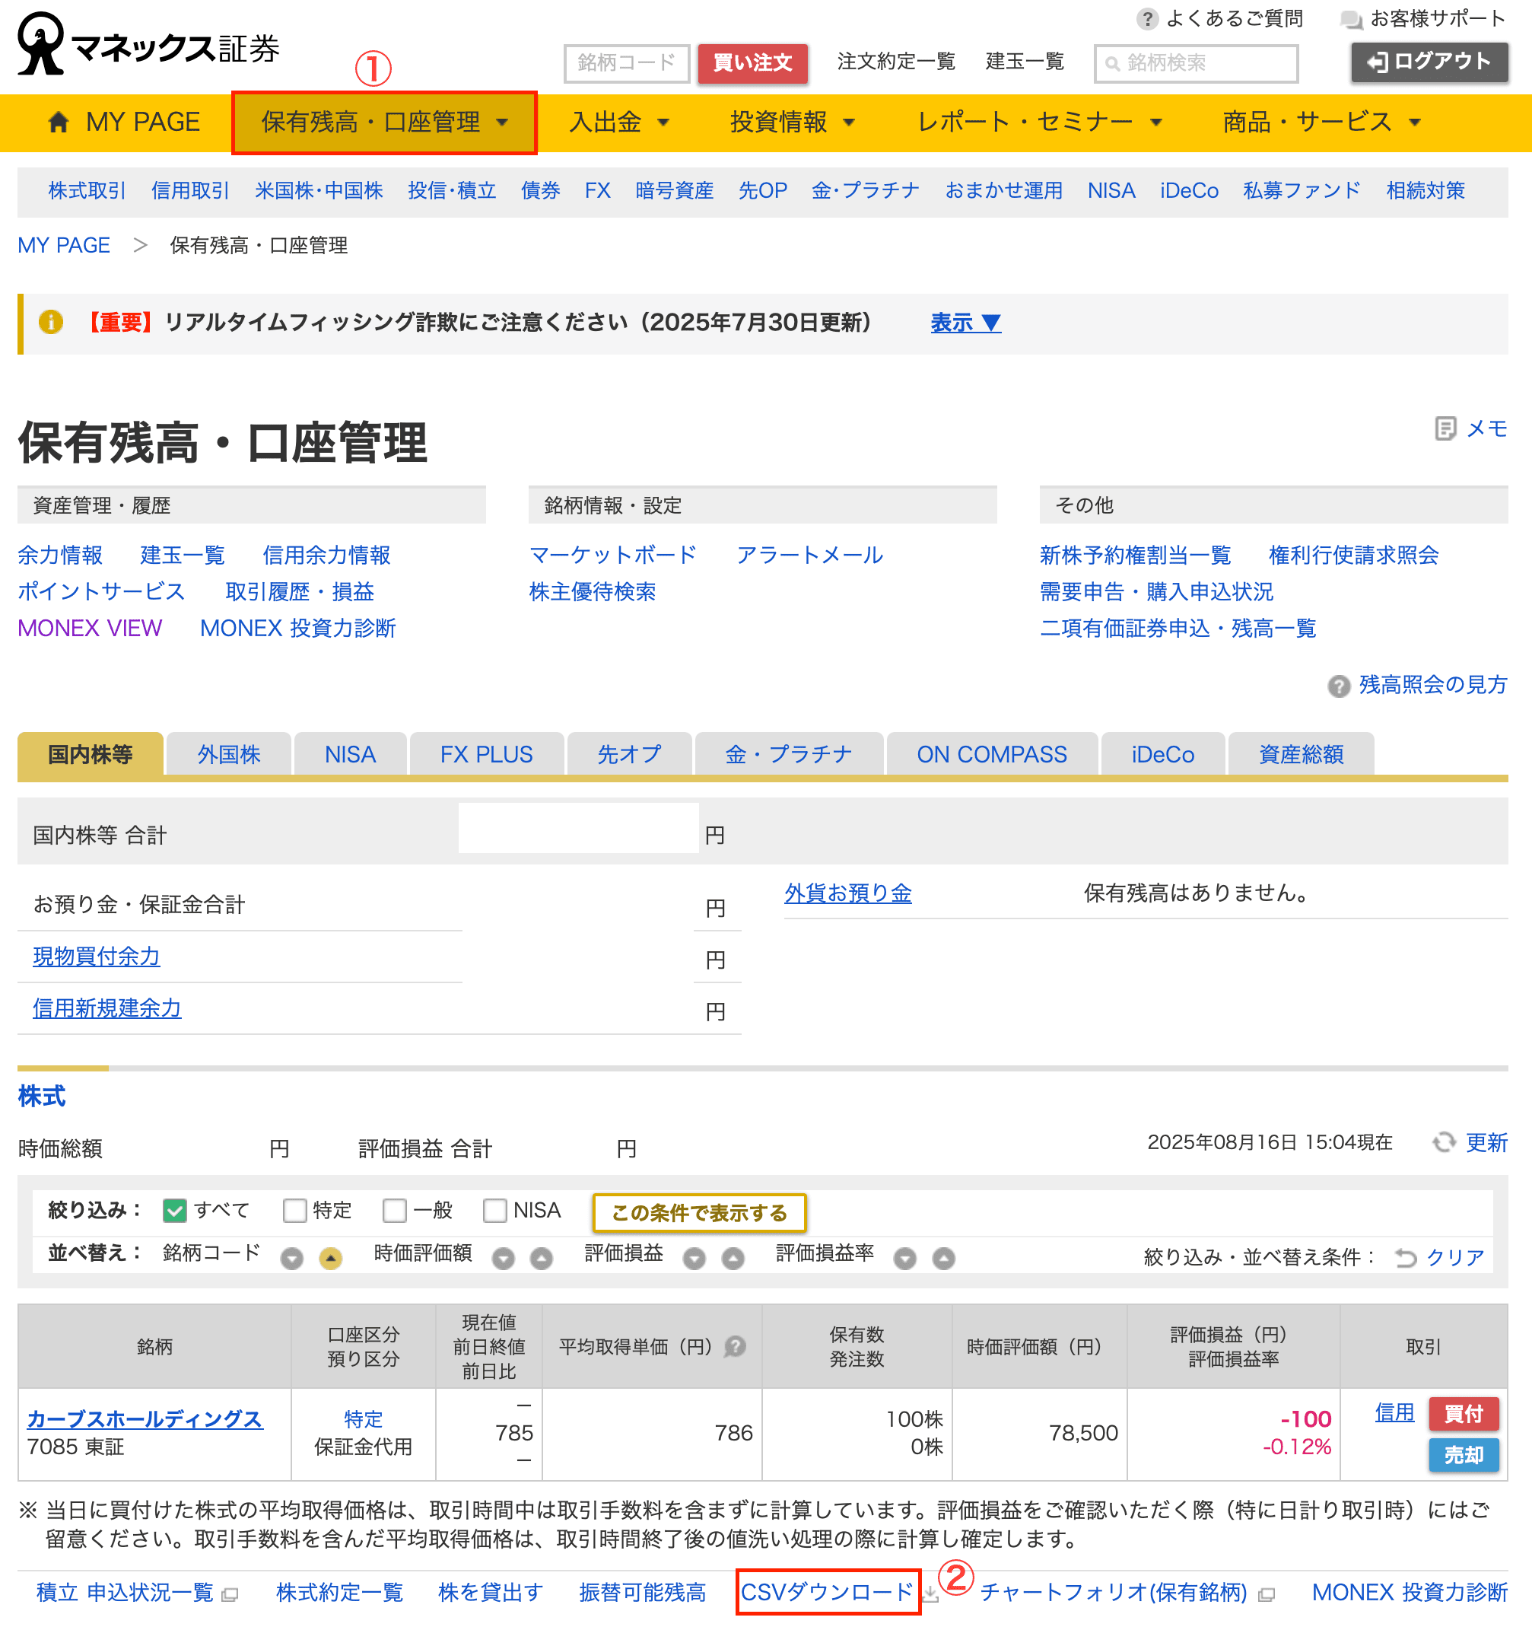Screen dimensions: 1532x1630
Task: Sort 時価評価額 ascending arrow
Action: (541, 1259)
